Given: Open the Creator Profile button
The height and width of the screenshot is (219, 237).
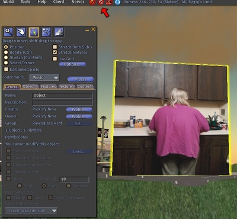Looking at the screenshot, I should point(79,109).
